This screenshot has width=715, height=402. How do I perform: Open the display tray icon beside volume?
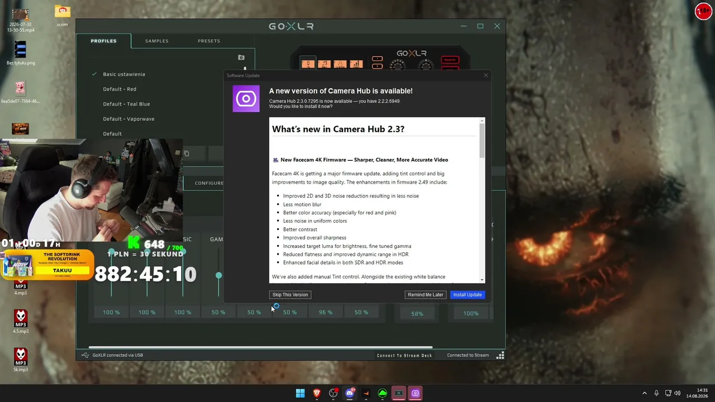pos(668,393)
